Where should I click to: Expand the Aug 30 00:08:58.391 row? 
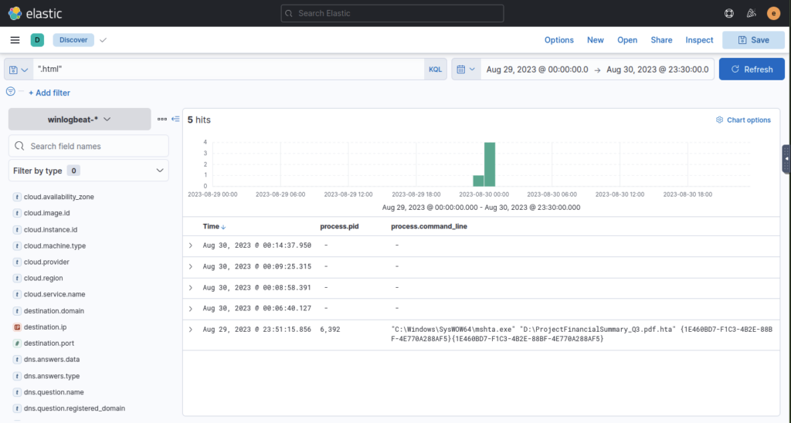point(191,288)
